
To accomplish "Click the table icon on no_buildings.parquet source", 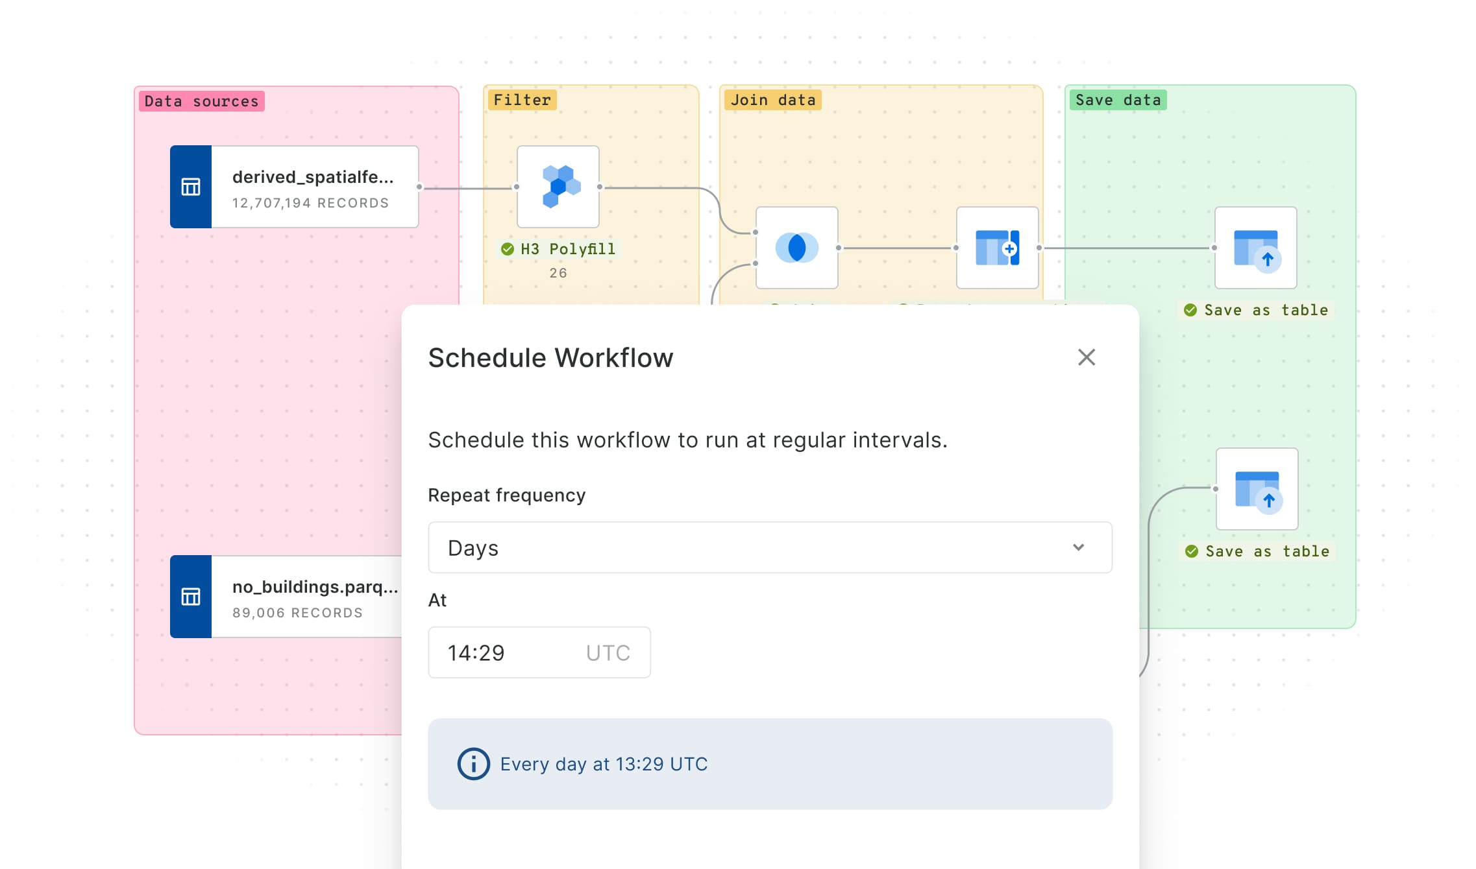I will (190, 597).
